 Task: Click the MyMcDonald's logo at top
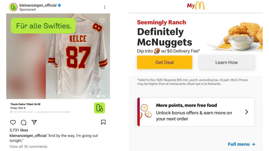pos(196,6)
